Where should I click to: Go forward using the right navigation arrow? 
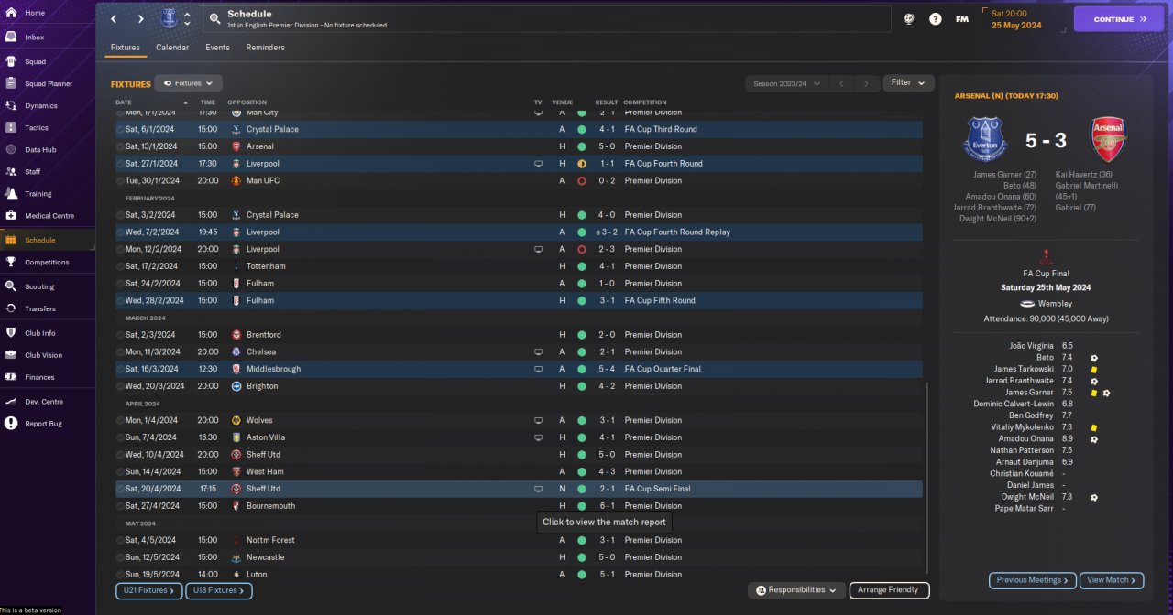coord(141,18)
